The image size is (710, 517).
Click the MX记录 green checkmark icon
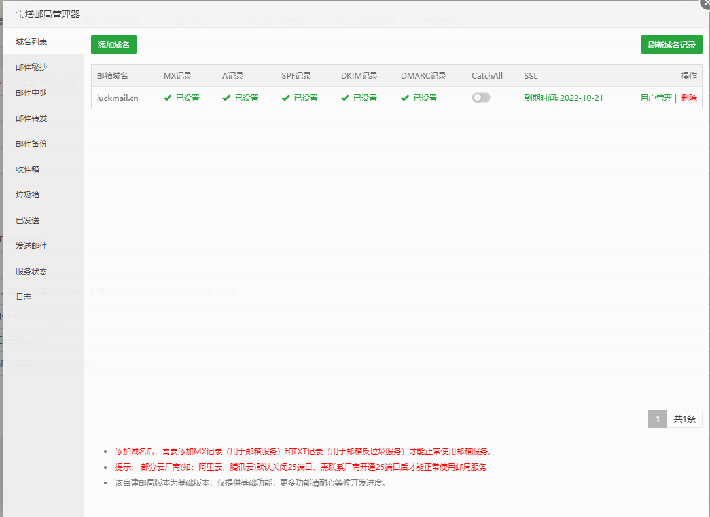pos(168,98)
